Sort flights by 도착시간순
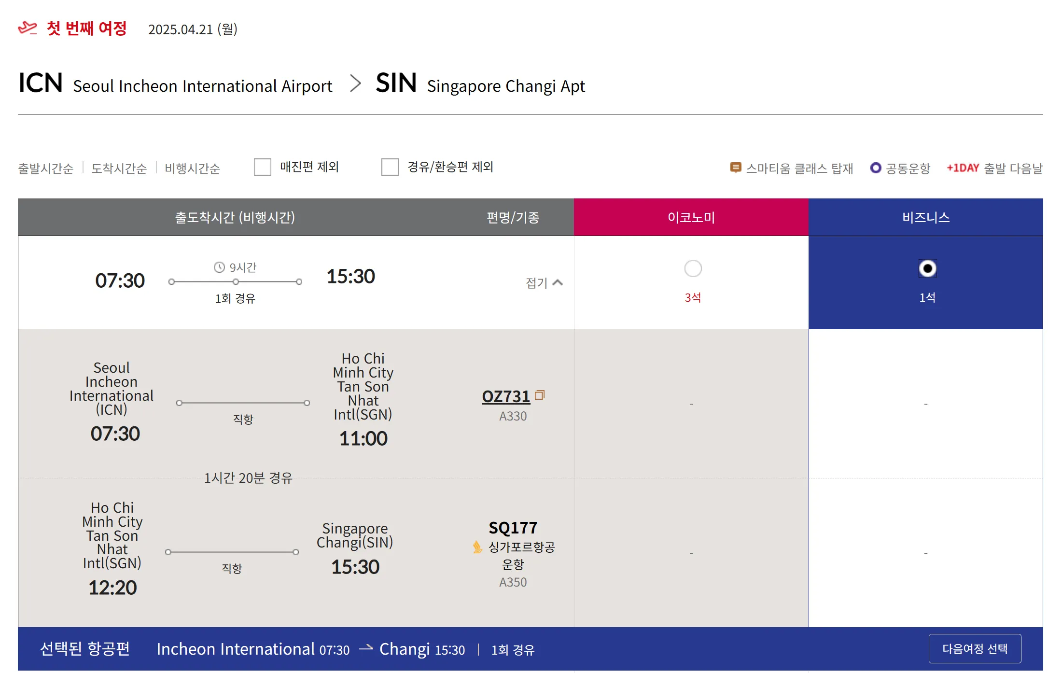Viewport: 1048px width, 673px height. (119, 168)
